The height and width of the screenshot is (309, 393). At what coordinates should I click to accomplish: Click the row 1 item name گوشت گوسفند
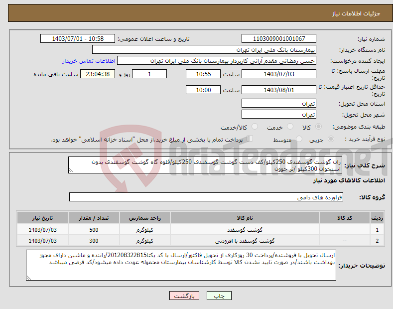[x=245, y=230]
